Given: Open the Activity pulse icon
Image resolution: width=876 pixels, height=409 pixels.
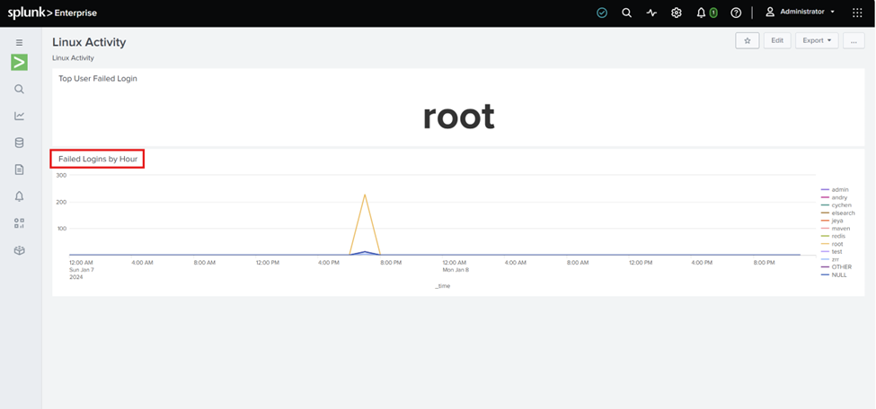Looking at the screenshot, I should point(651,13).
